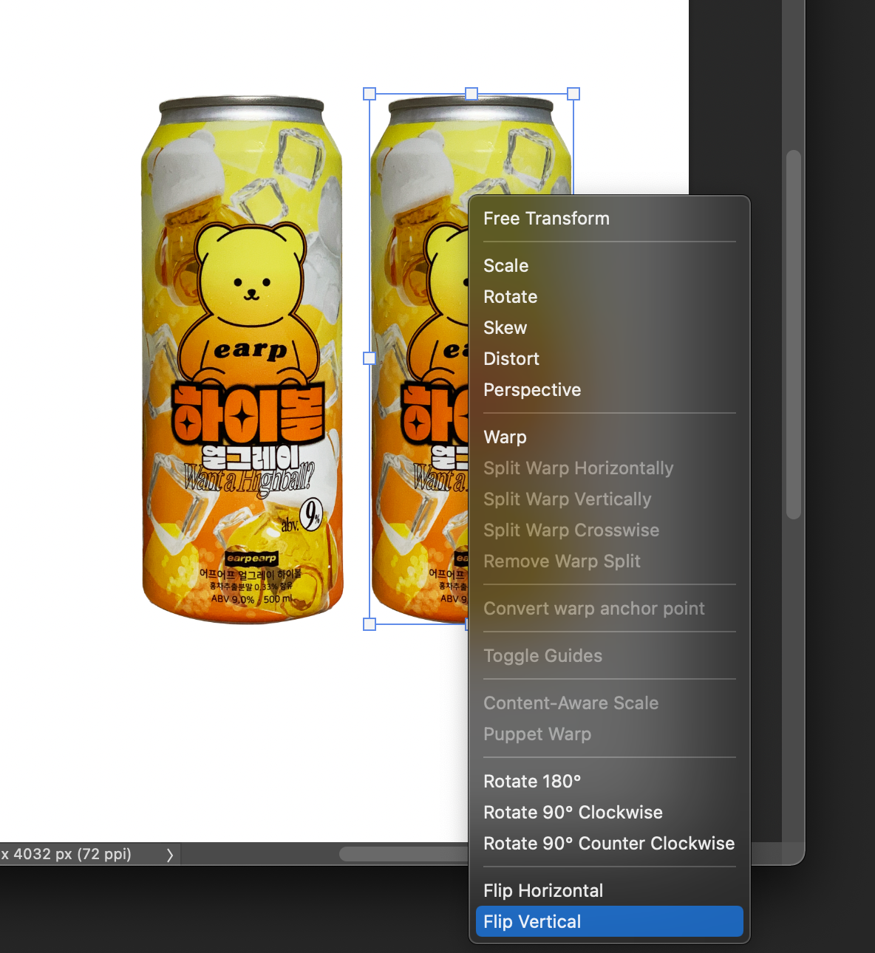Click the vertical scrollbar thumb
The image size is (875, 953).
[794, 335]
